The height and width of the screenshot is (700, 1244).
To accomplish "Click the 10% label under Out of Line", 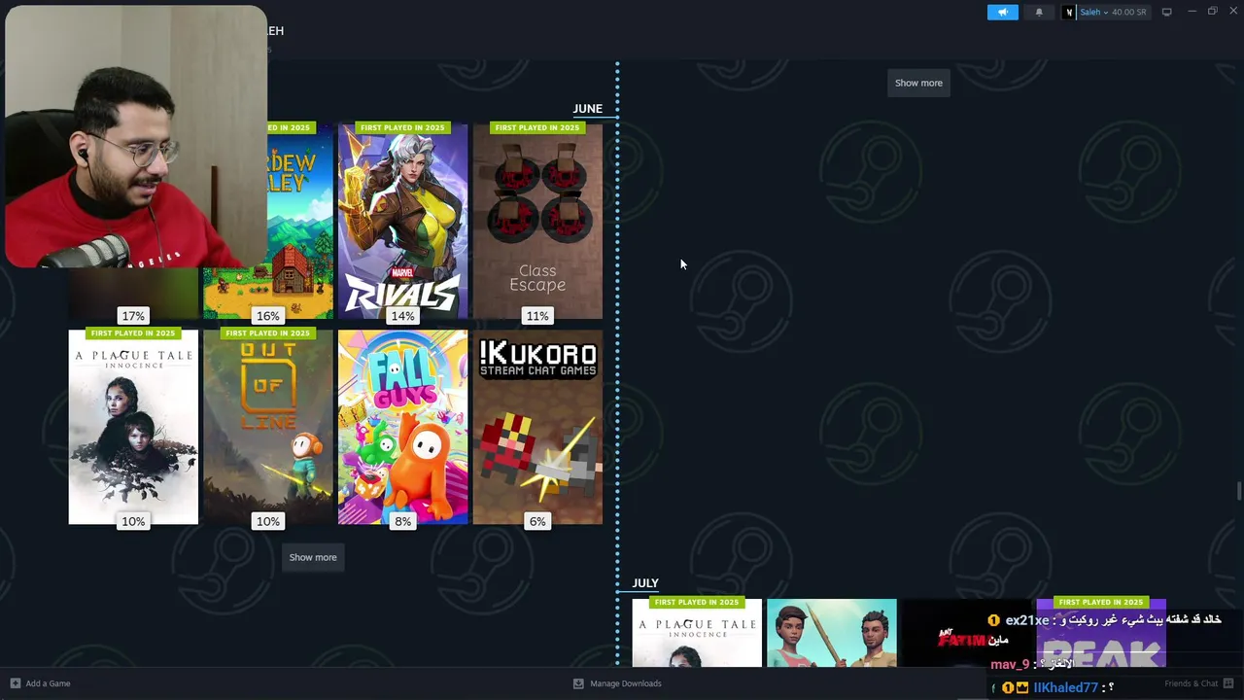I will pos(268,522).
